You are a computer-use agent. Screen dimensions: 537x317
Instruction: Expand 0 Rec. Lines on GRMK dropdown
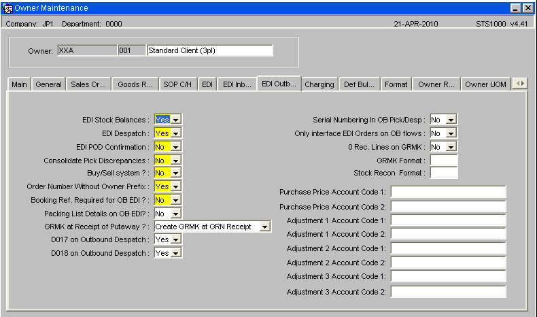click(x=451, y=147)
